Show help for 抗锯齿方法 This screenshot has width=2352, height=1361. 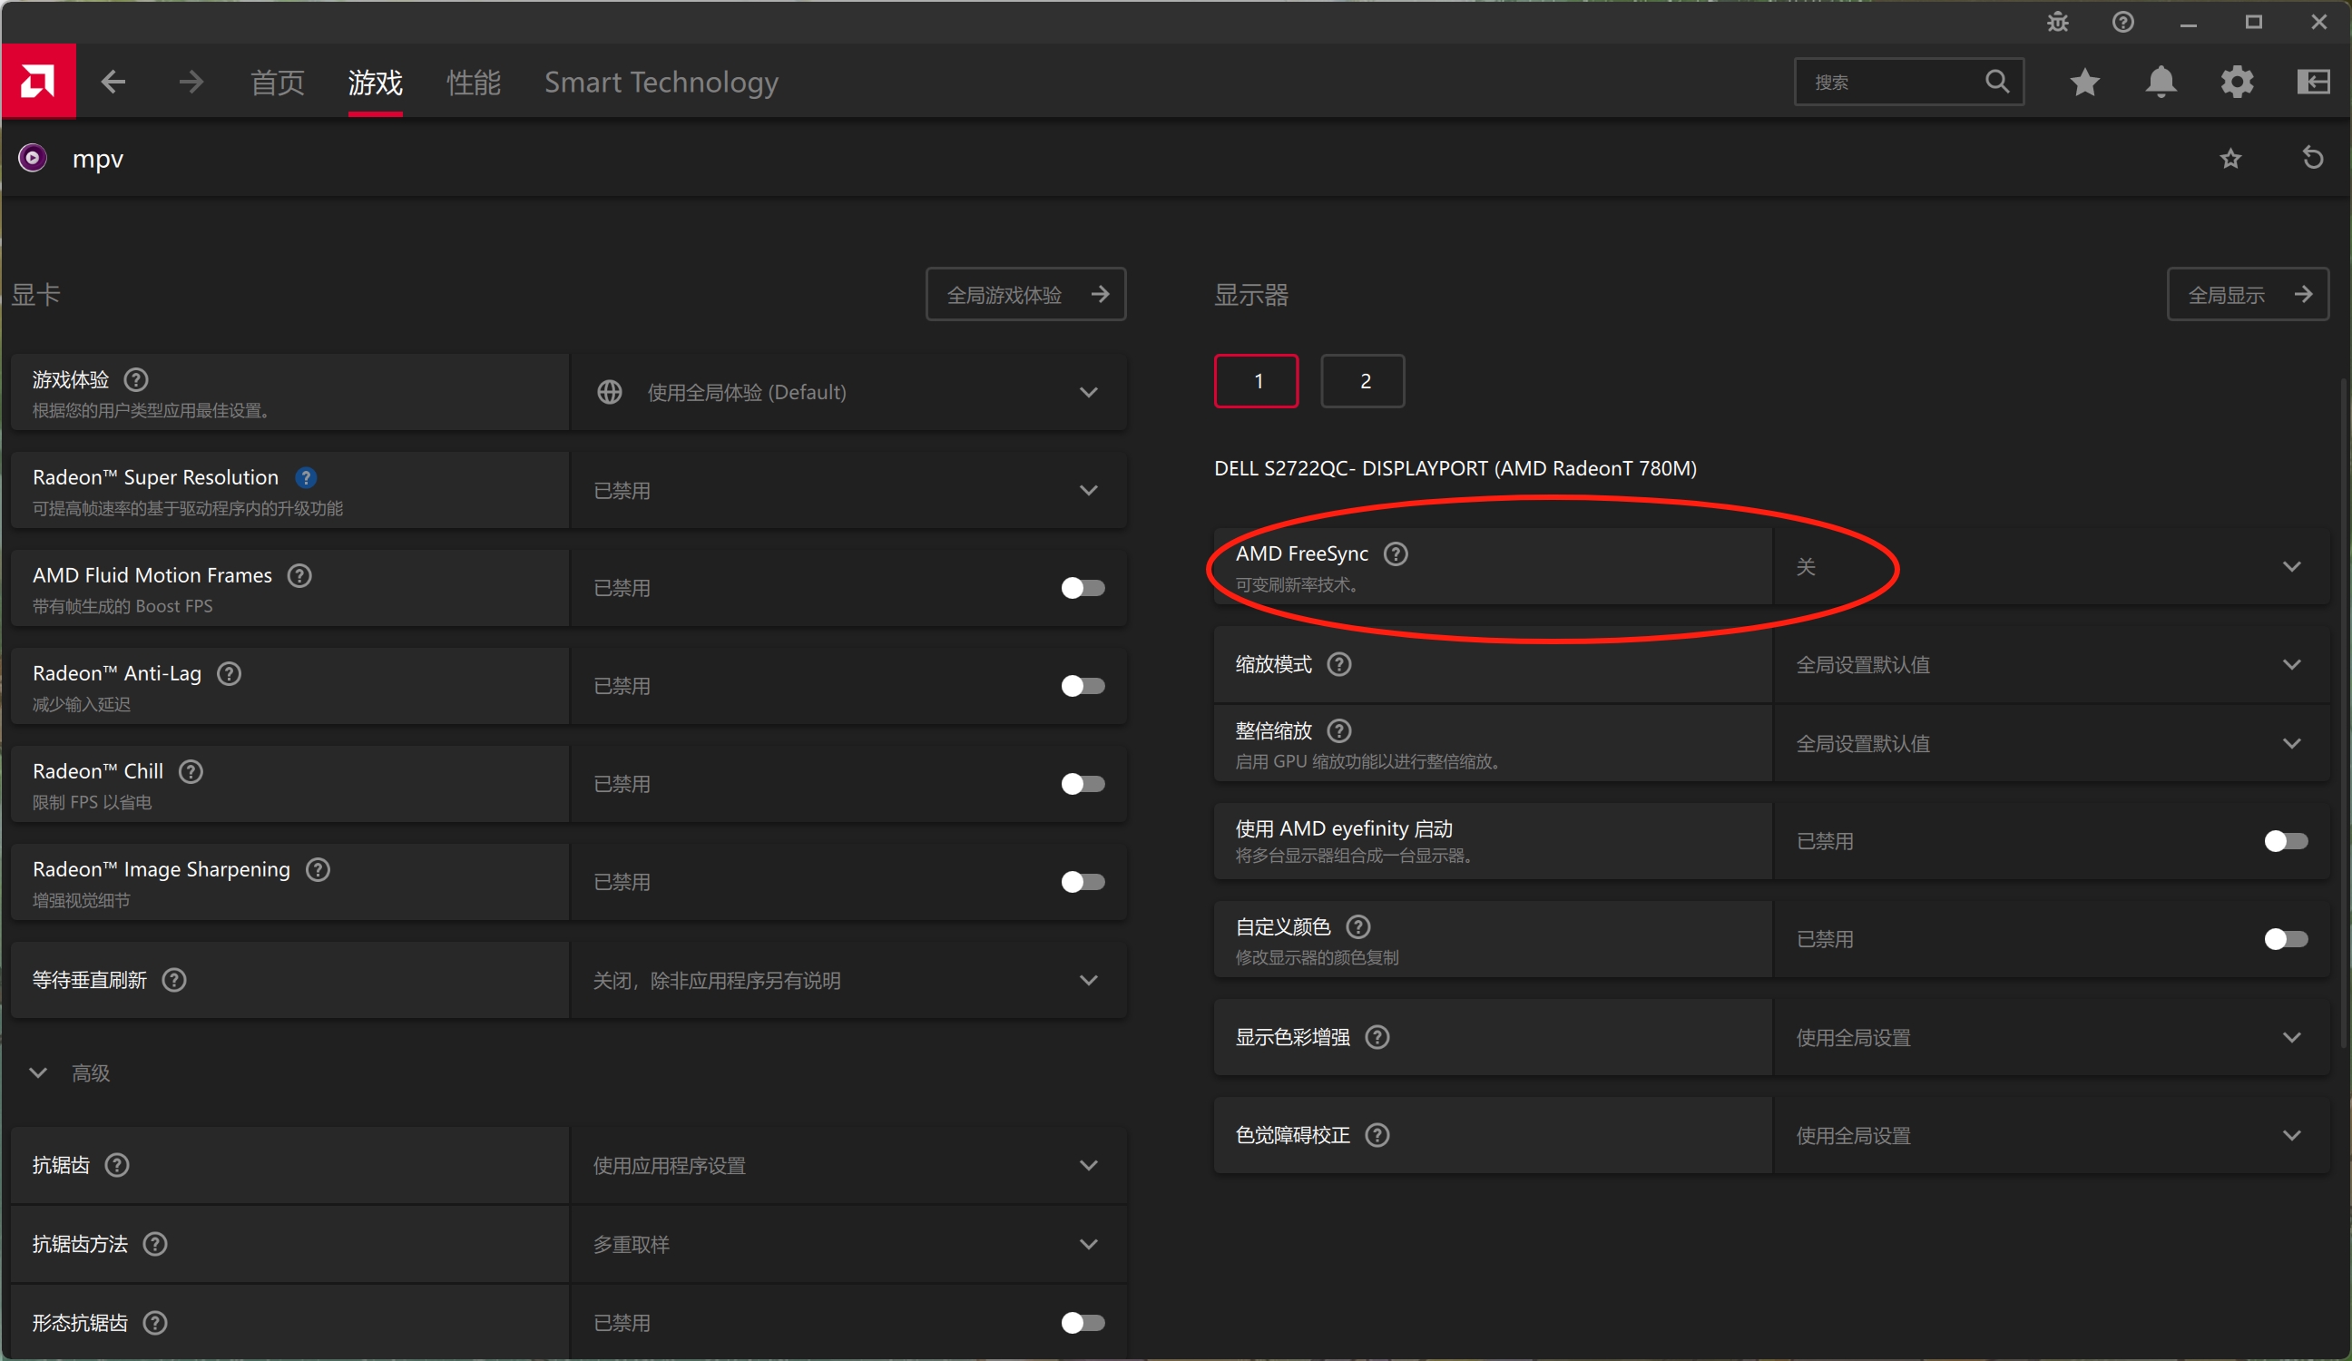pos(156,1244)
